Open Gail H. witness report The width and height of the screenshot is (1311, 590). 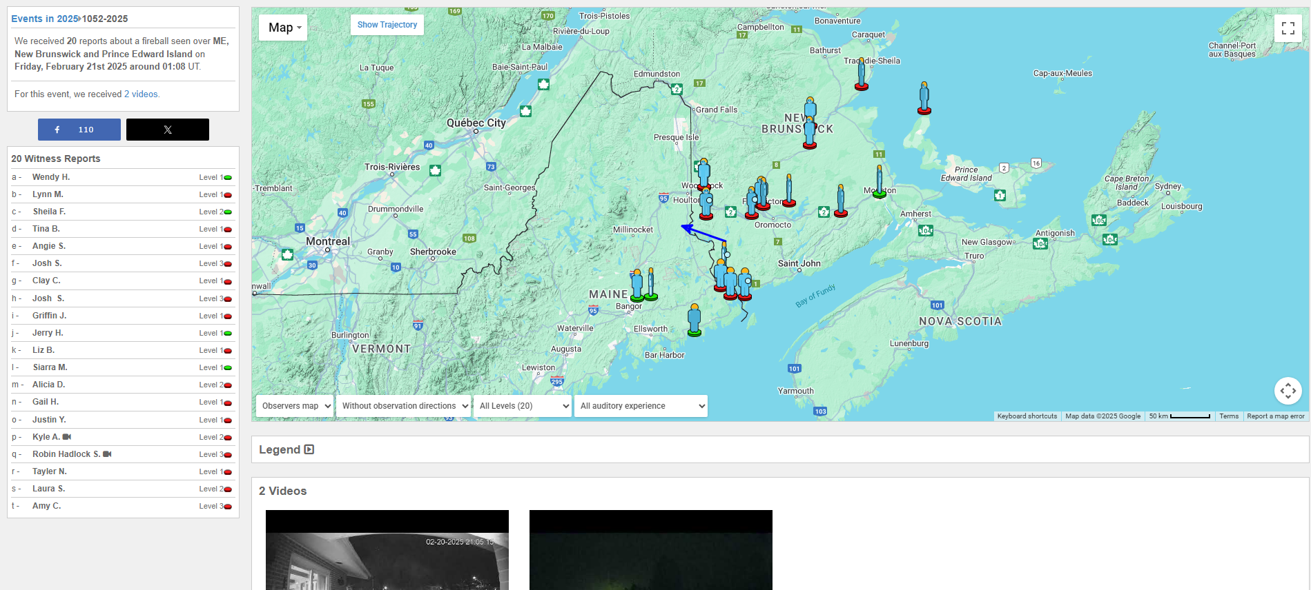[46, 402]
